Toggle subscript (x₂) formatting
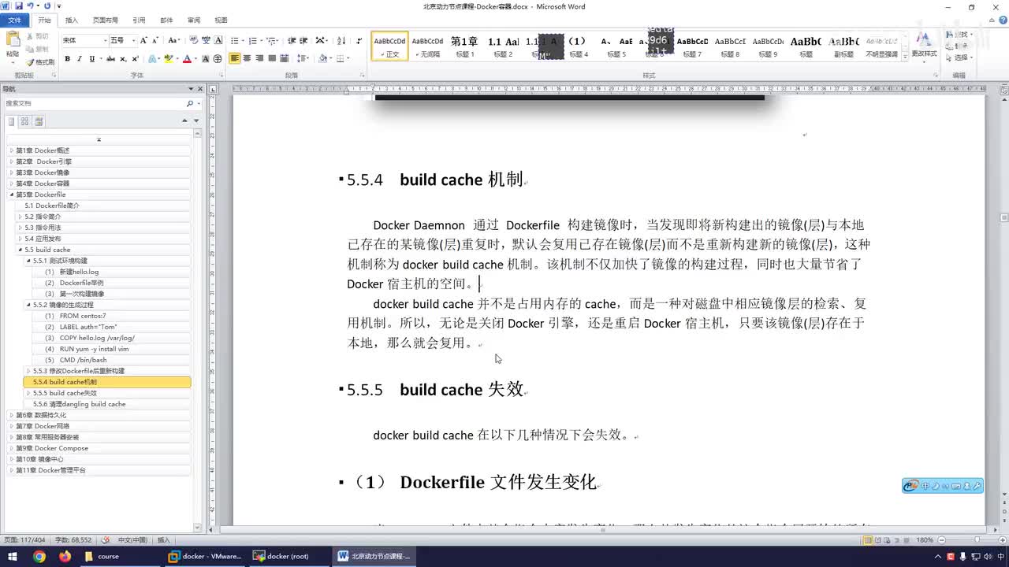1009x567 pixels. pyautogui.click(x=124, y=59)
